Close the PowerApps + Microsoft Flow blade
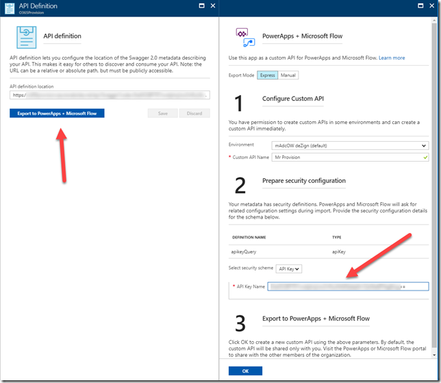This screenshot has width=441, height=383. coord(431,5)
